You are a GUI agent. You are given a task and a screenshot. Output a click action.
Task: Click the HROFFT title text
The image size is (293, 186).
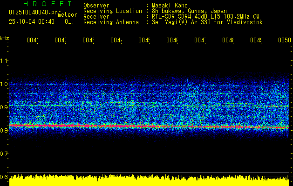click(44, 4)
